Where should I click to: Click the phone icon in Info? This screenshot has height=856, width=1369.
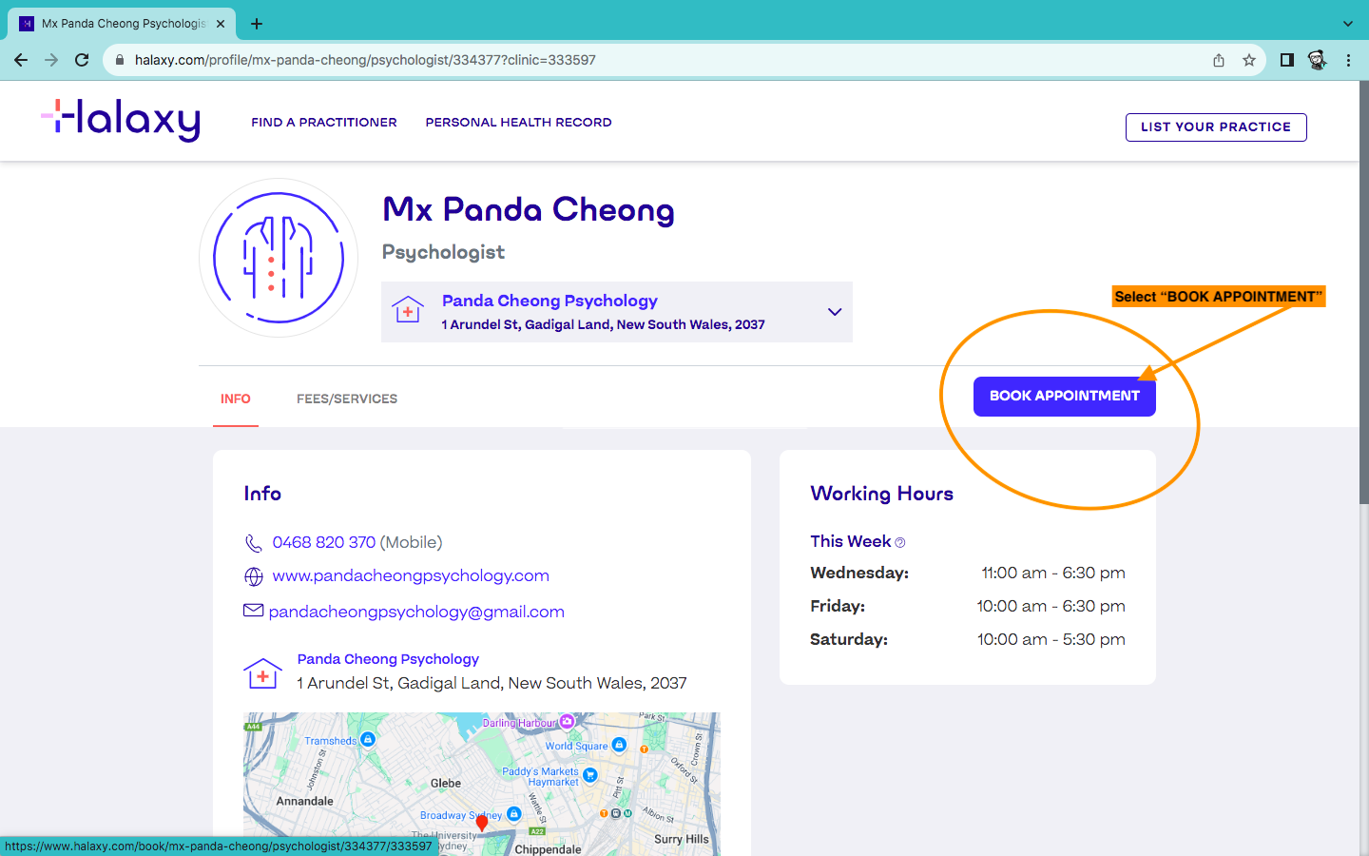(253, 543)
